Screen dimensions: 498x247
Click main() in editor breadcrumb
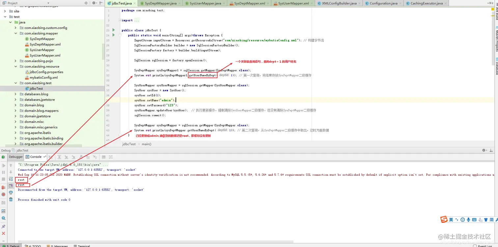pos(147,144)
